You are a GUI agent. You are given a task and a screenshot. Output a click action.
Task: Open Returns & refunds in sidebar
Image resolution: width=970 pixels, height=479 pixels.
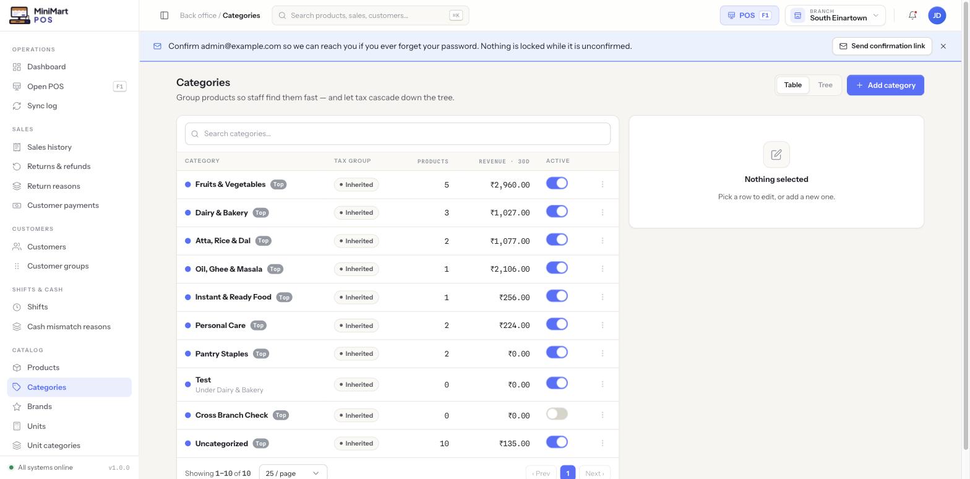coord(69,166)
